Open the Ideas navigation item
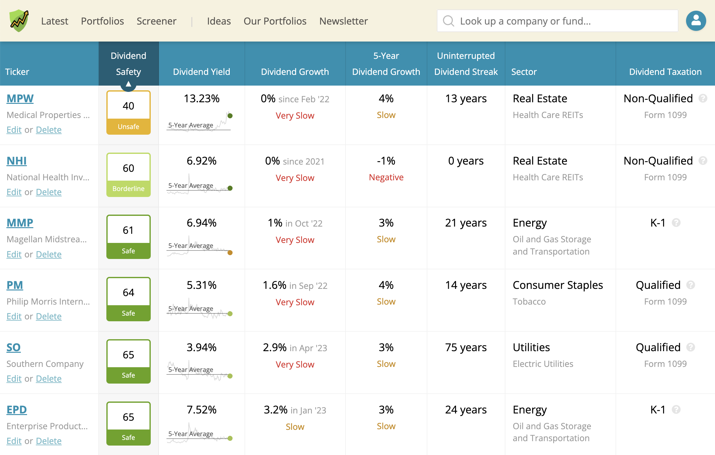The height and width of the screenshot is (455, 715). tap(219, 21)
